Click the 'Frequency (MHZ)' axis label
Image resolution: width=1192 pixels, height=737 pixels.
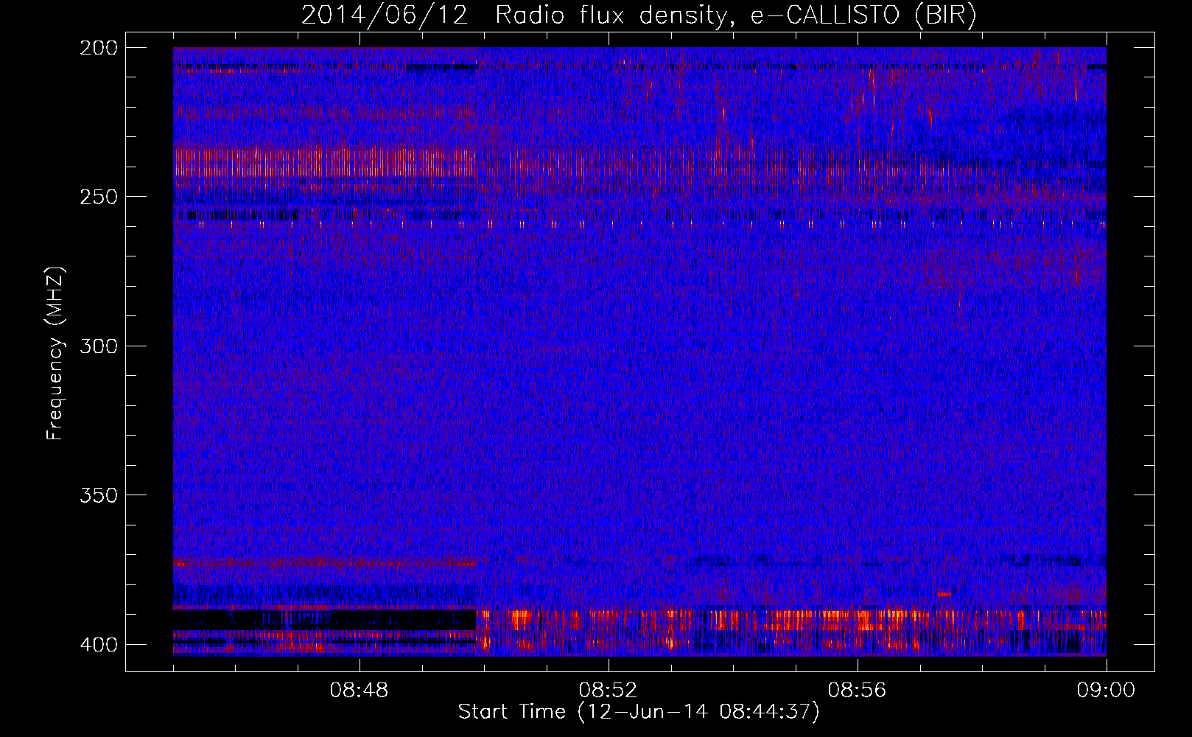point(55,353)
